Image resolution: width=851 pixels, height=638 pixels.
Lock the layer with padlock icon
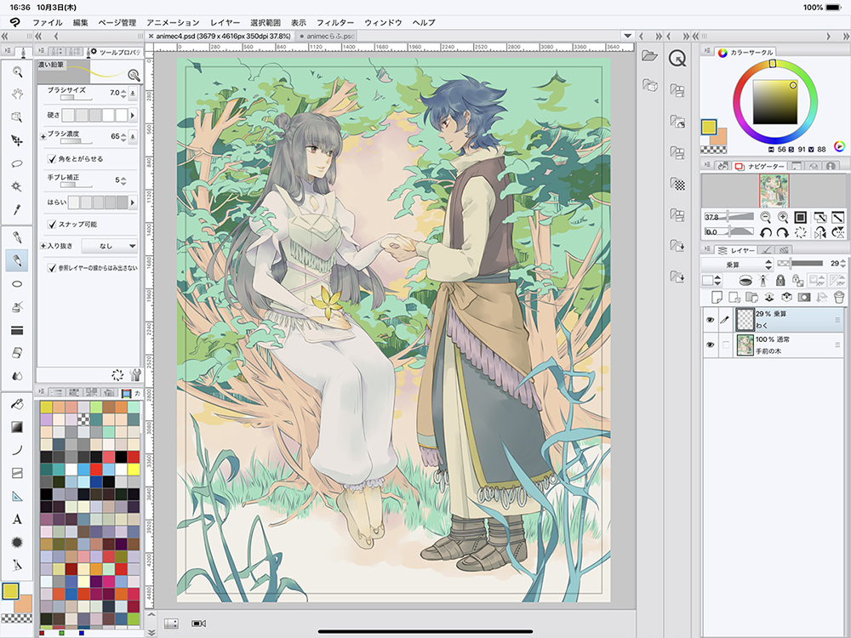pos(780,280)
